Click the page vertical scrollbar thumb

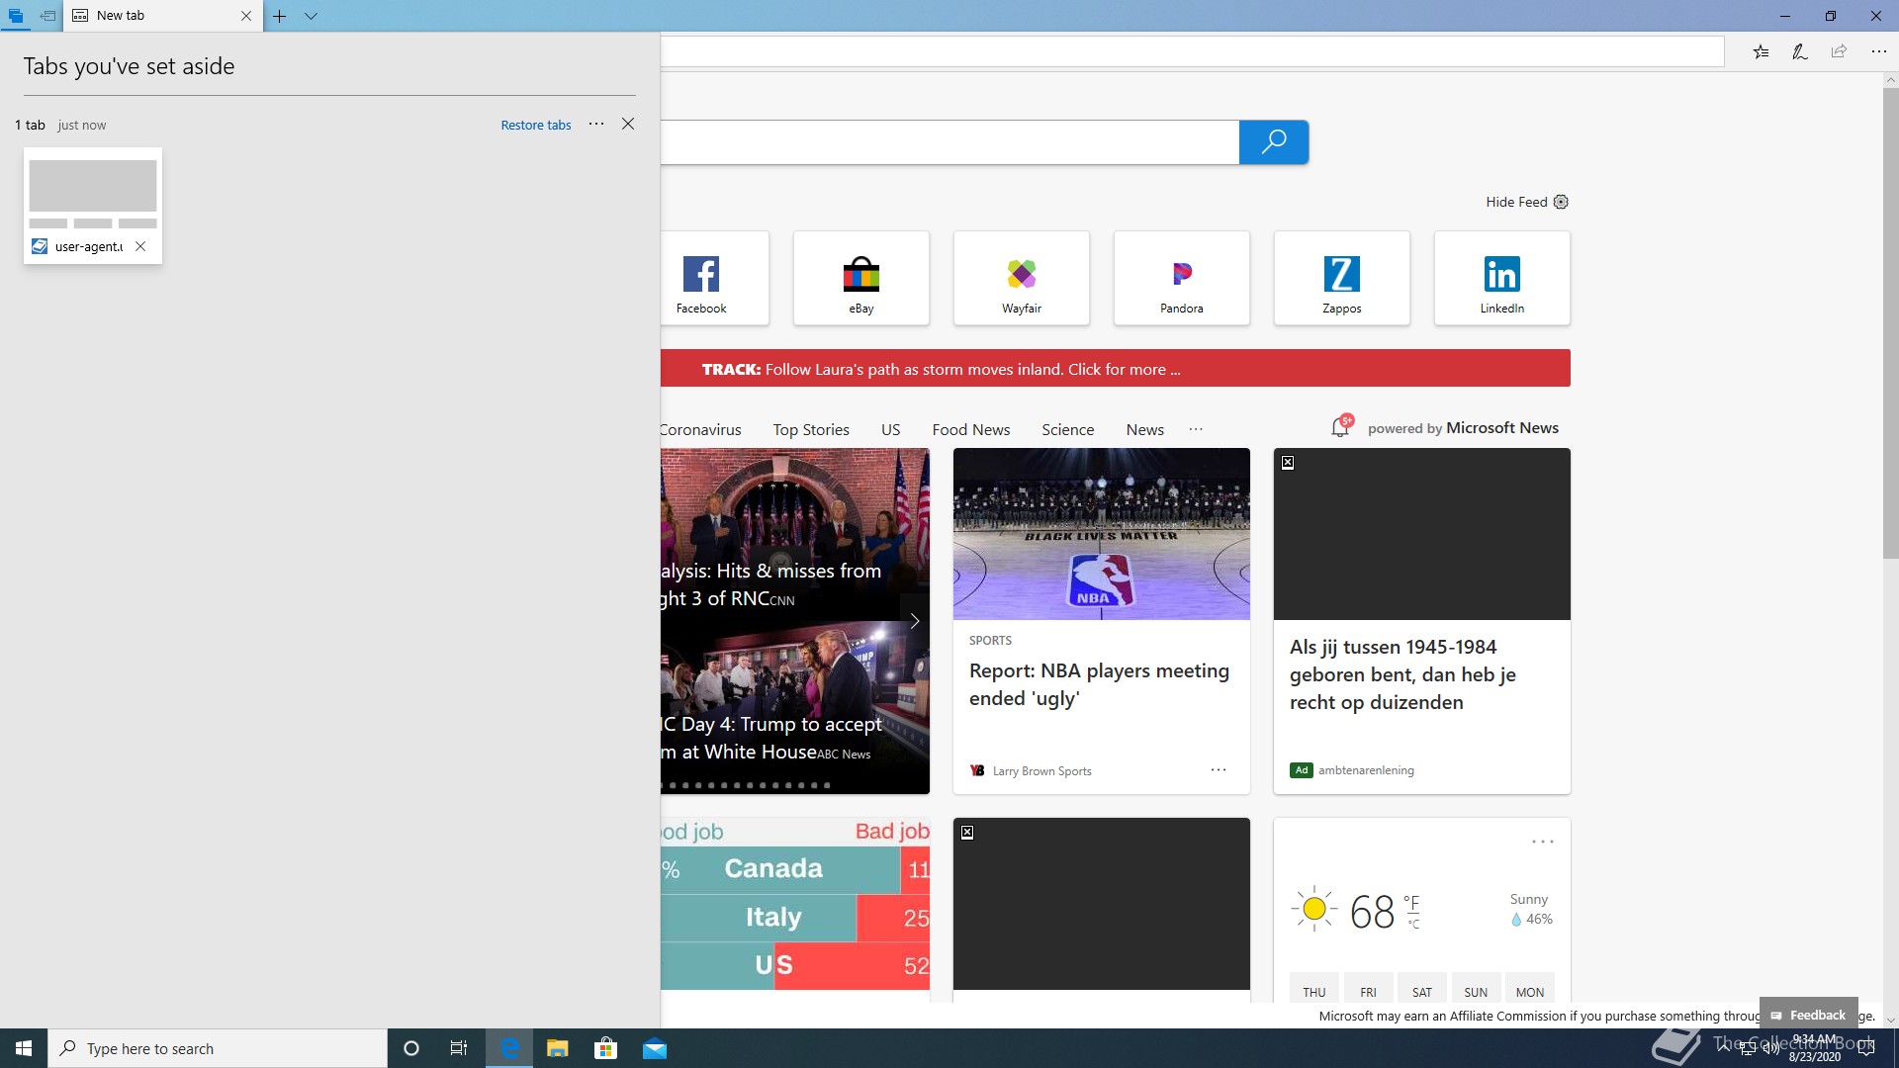[1890, 323]
